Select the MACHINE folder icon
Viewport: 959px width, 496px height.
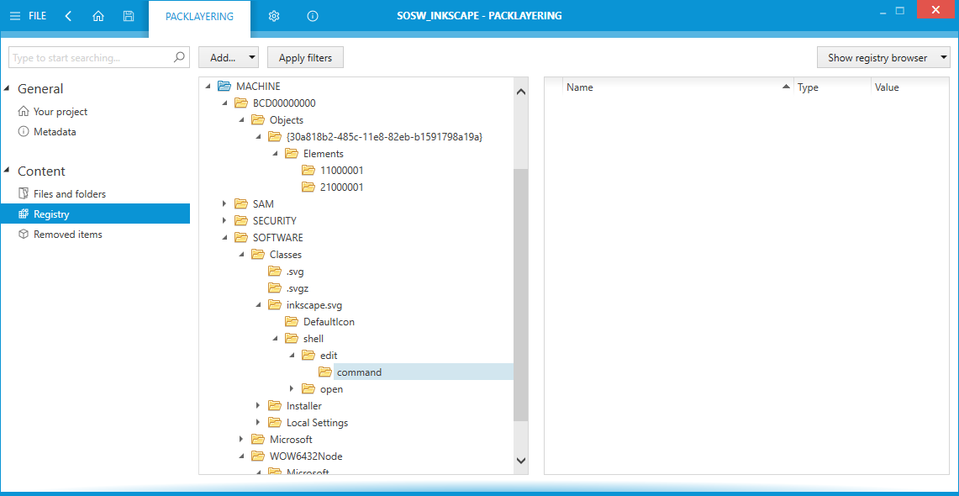224,87
